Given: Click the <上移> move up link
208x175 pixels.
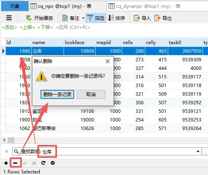Looking at the screenshot, I should coord(27,27).
